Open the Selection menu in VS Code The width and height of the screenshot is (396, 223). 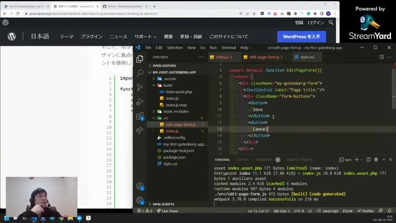pos(174,48)
